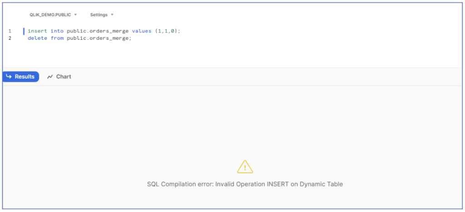This screenshot has width=465, height=212.
Task: Click the blue active line marker
Action: [x=24, y=31]
